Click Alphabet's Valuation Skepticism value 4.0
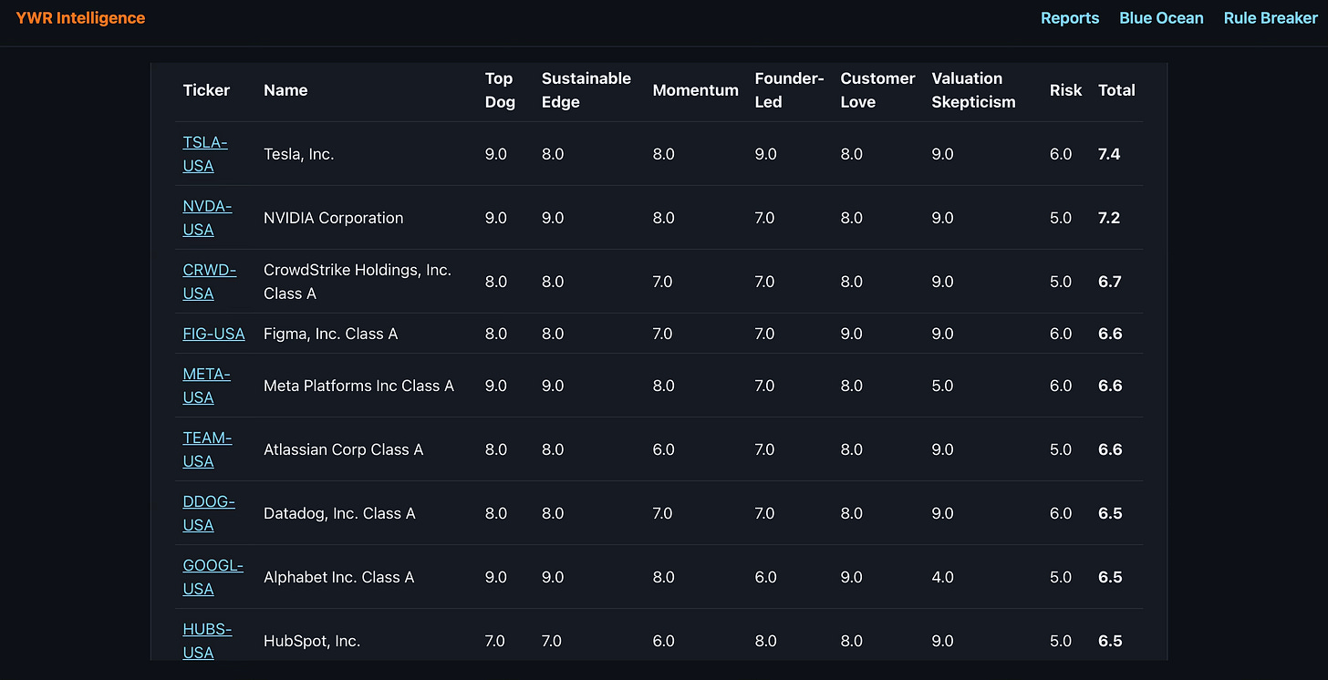This screenshot has width=1328, height=680. 942,577
